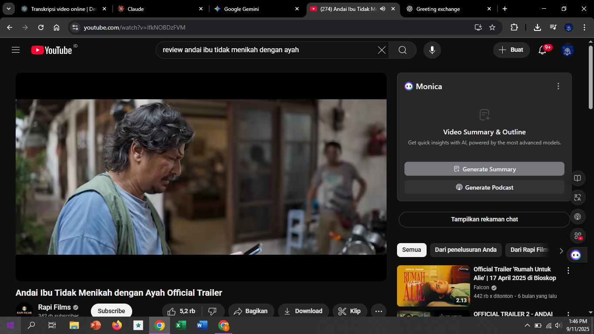Open the Chrome tab search dropdown

8,9
